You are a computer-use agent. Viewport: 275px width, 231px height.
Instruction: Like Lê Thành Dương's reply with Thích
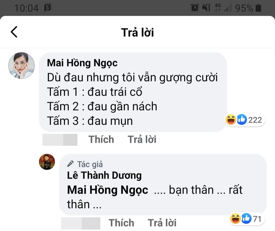pos(121,223)
